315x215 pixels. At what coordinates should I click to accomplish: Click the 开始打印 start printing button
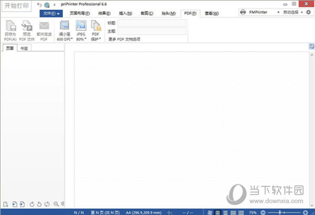[17, 6]
